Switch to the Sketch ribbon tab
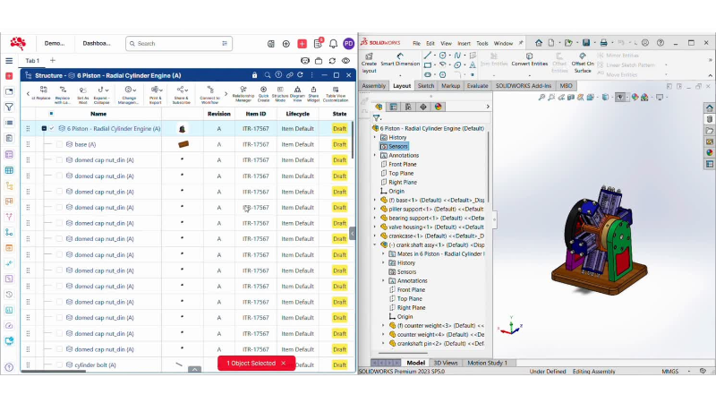Screen dimensions: 716x403 [x=426, y=86]
